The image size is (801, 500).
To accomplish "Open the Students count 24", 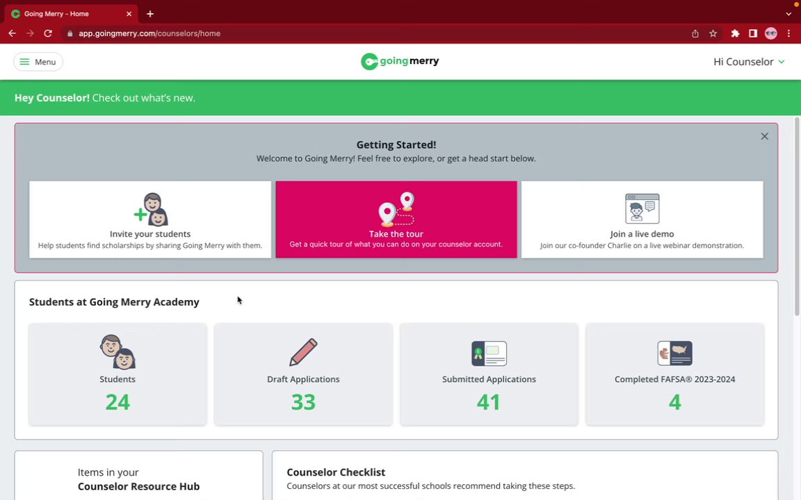I will (x=118, y=402).
